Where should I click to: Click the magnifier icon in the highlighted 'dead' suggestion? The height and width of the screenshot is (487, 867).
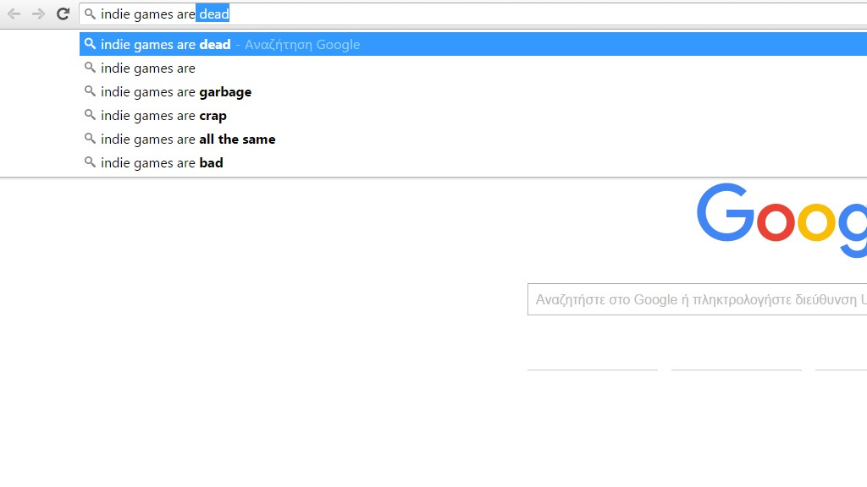90,44
